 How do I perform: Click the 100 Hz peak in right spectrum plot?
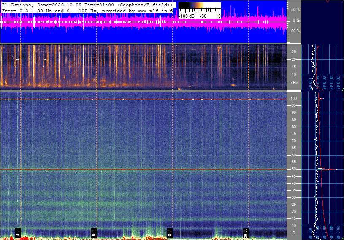pos(320,99)
